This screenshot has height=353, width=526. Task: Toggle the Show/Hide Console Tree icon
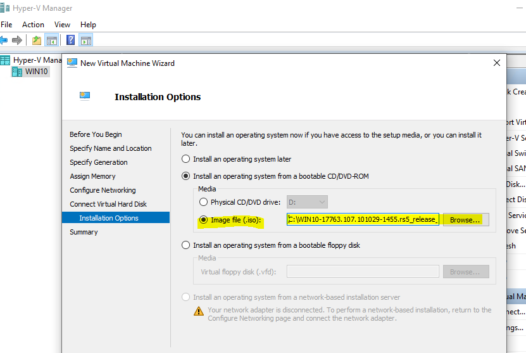pyautogui.click(x=52, y=41)
